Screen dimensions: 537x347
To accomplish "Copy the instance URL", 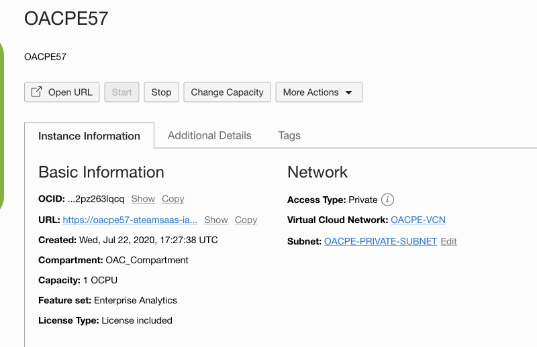I will [246, 220].
